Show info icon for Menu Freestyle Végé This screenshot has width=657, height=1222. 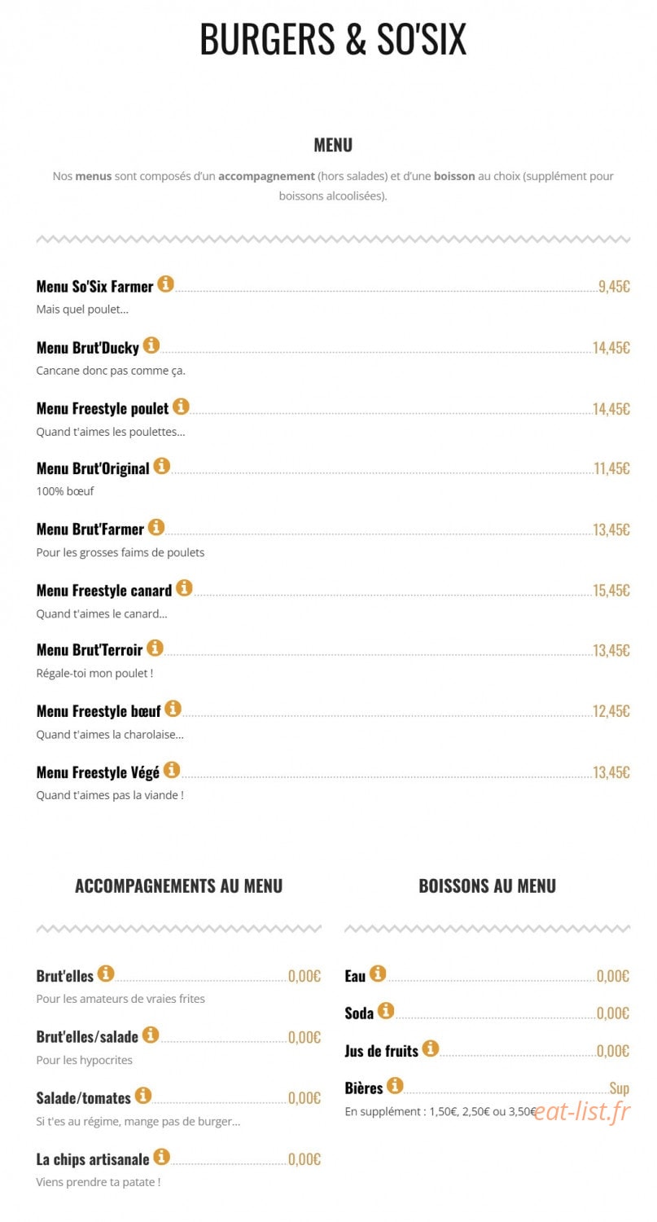coord(171,769)
